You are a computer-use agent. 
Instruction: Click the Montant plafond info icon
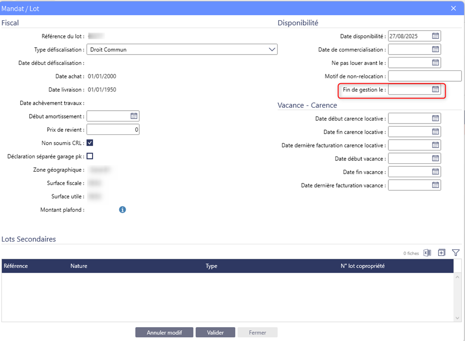[x=123, y=210]
